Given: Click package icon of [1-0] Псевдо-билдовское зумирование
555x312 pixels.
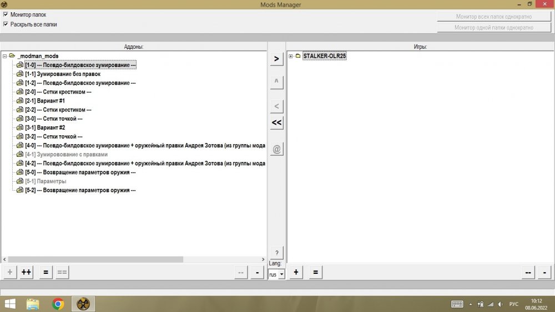Looking at the screenshot, I should (20, 65).
